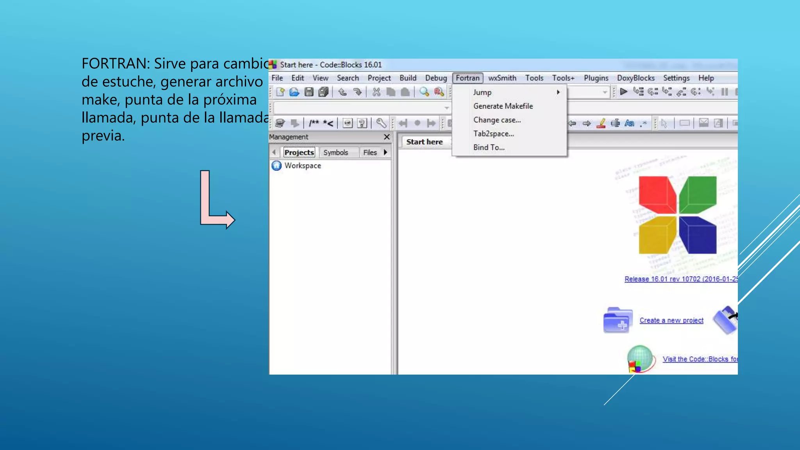Close the Management panel

[387, 137]
